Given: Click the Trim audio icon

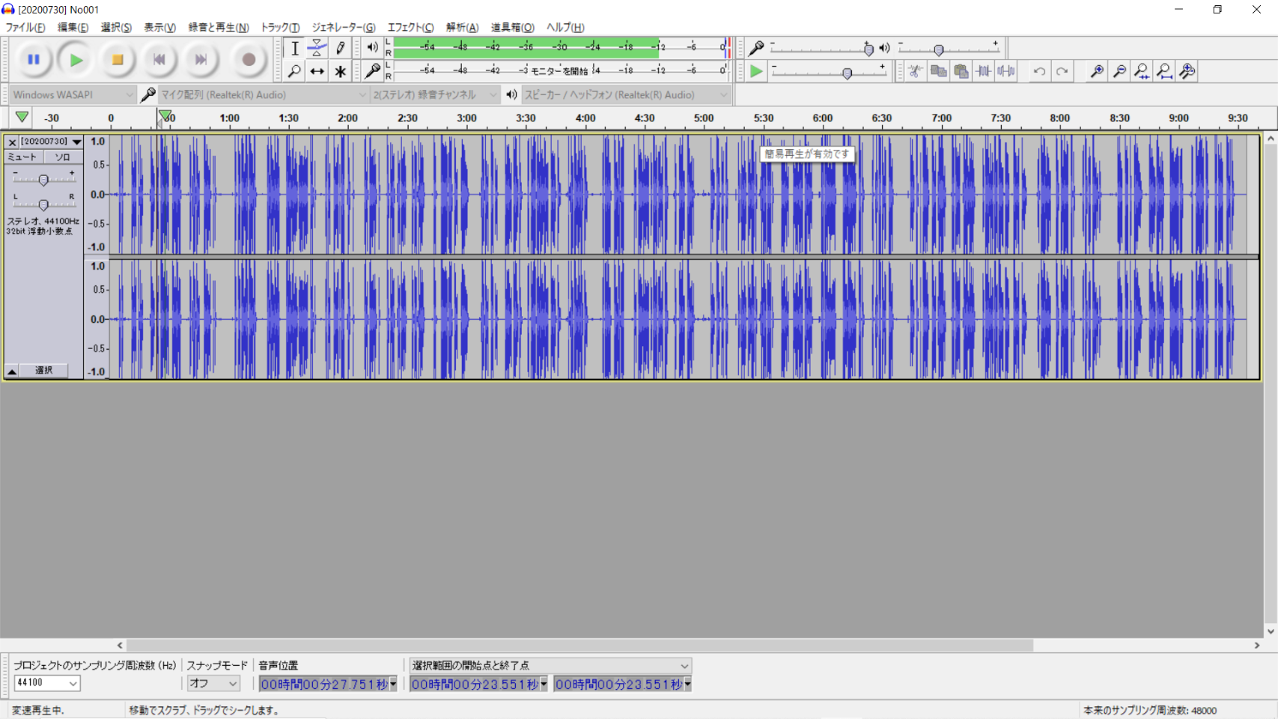Looking at the screenshot, I should (984, 72).
